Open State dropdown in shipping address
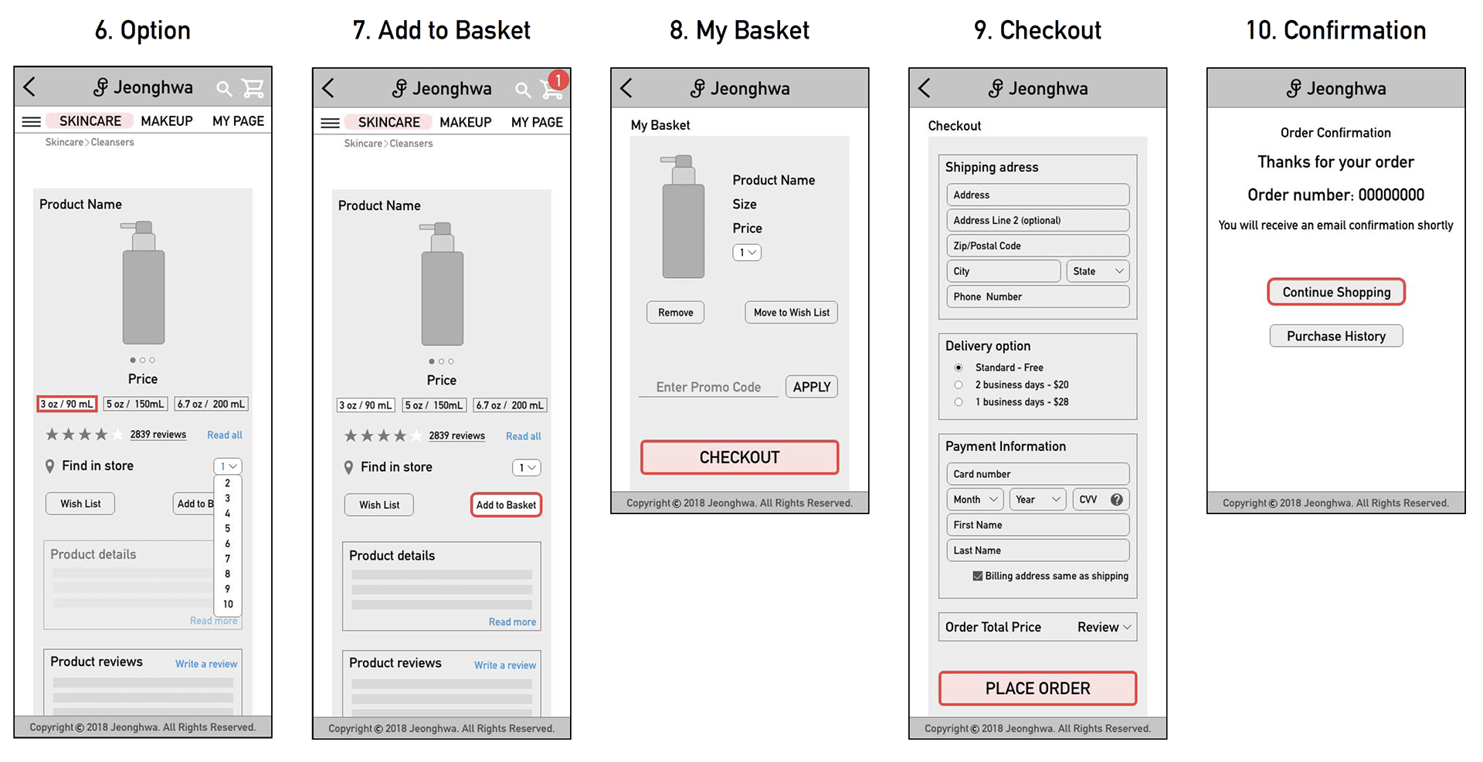The height and width of the screenshot is (762, 1483). tap(1098, 271)
